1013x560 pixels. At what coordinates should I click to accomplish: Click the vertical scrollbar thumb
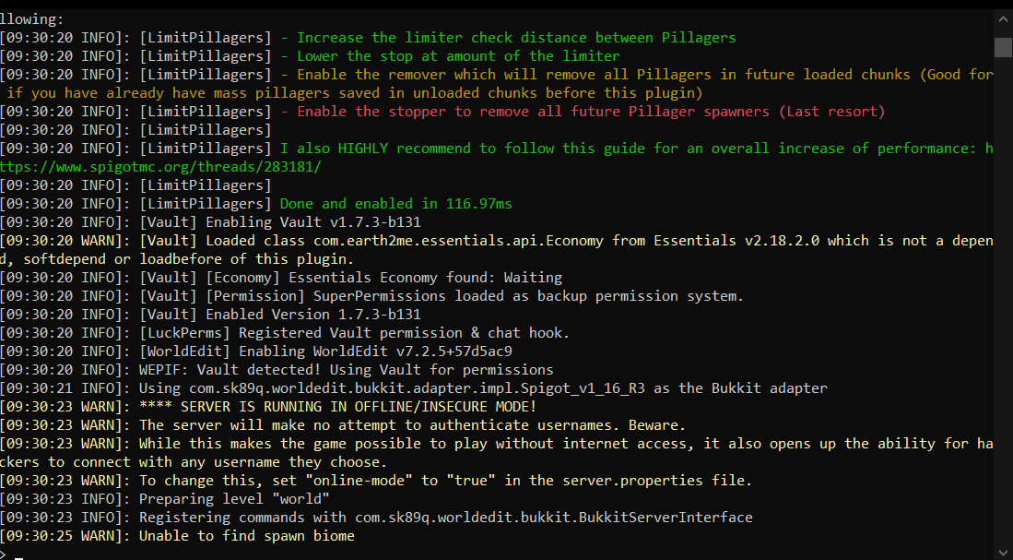coord(1003,46)
